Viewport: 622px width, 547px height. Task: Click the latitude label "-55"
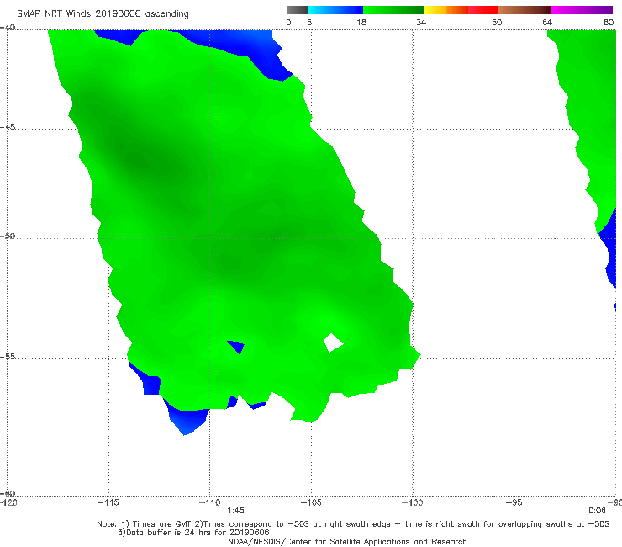(8, 356)
